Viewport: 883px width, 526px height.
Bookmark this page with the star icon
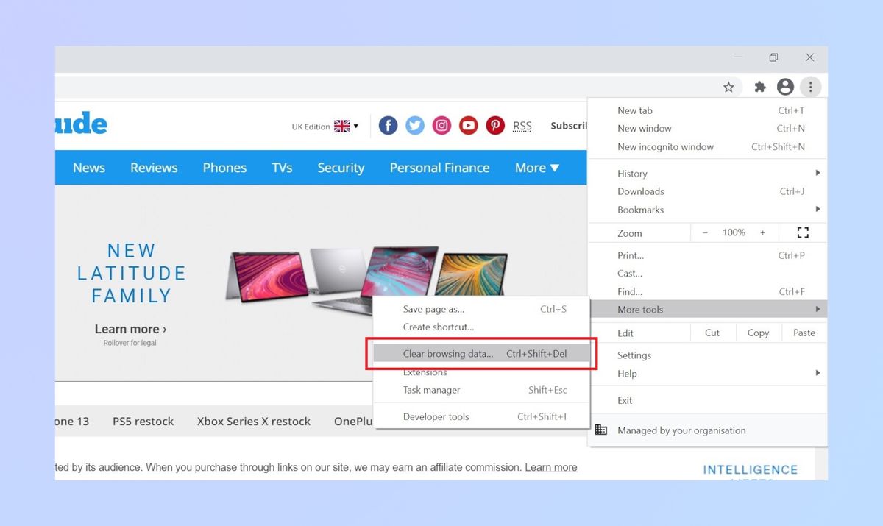coord(728,87)
